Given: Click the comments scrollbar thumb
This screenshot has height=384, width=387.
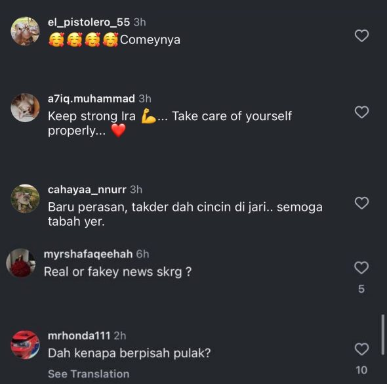Looking at the screenshot, I should [x=383, y=335].
